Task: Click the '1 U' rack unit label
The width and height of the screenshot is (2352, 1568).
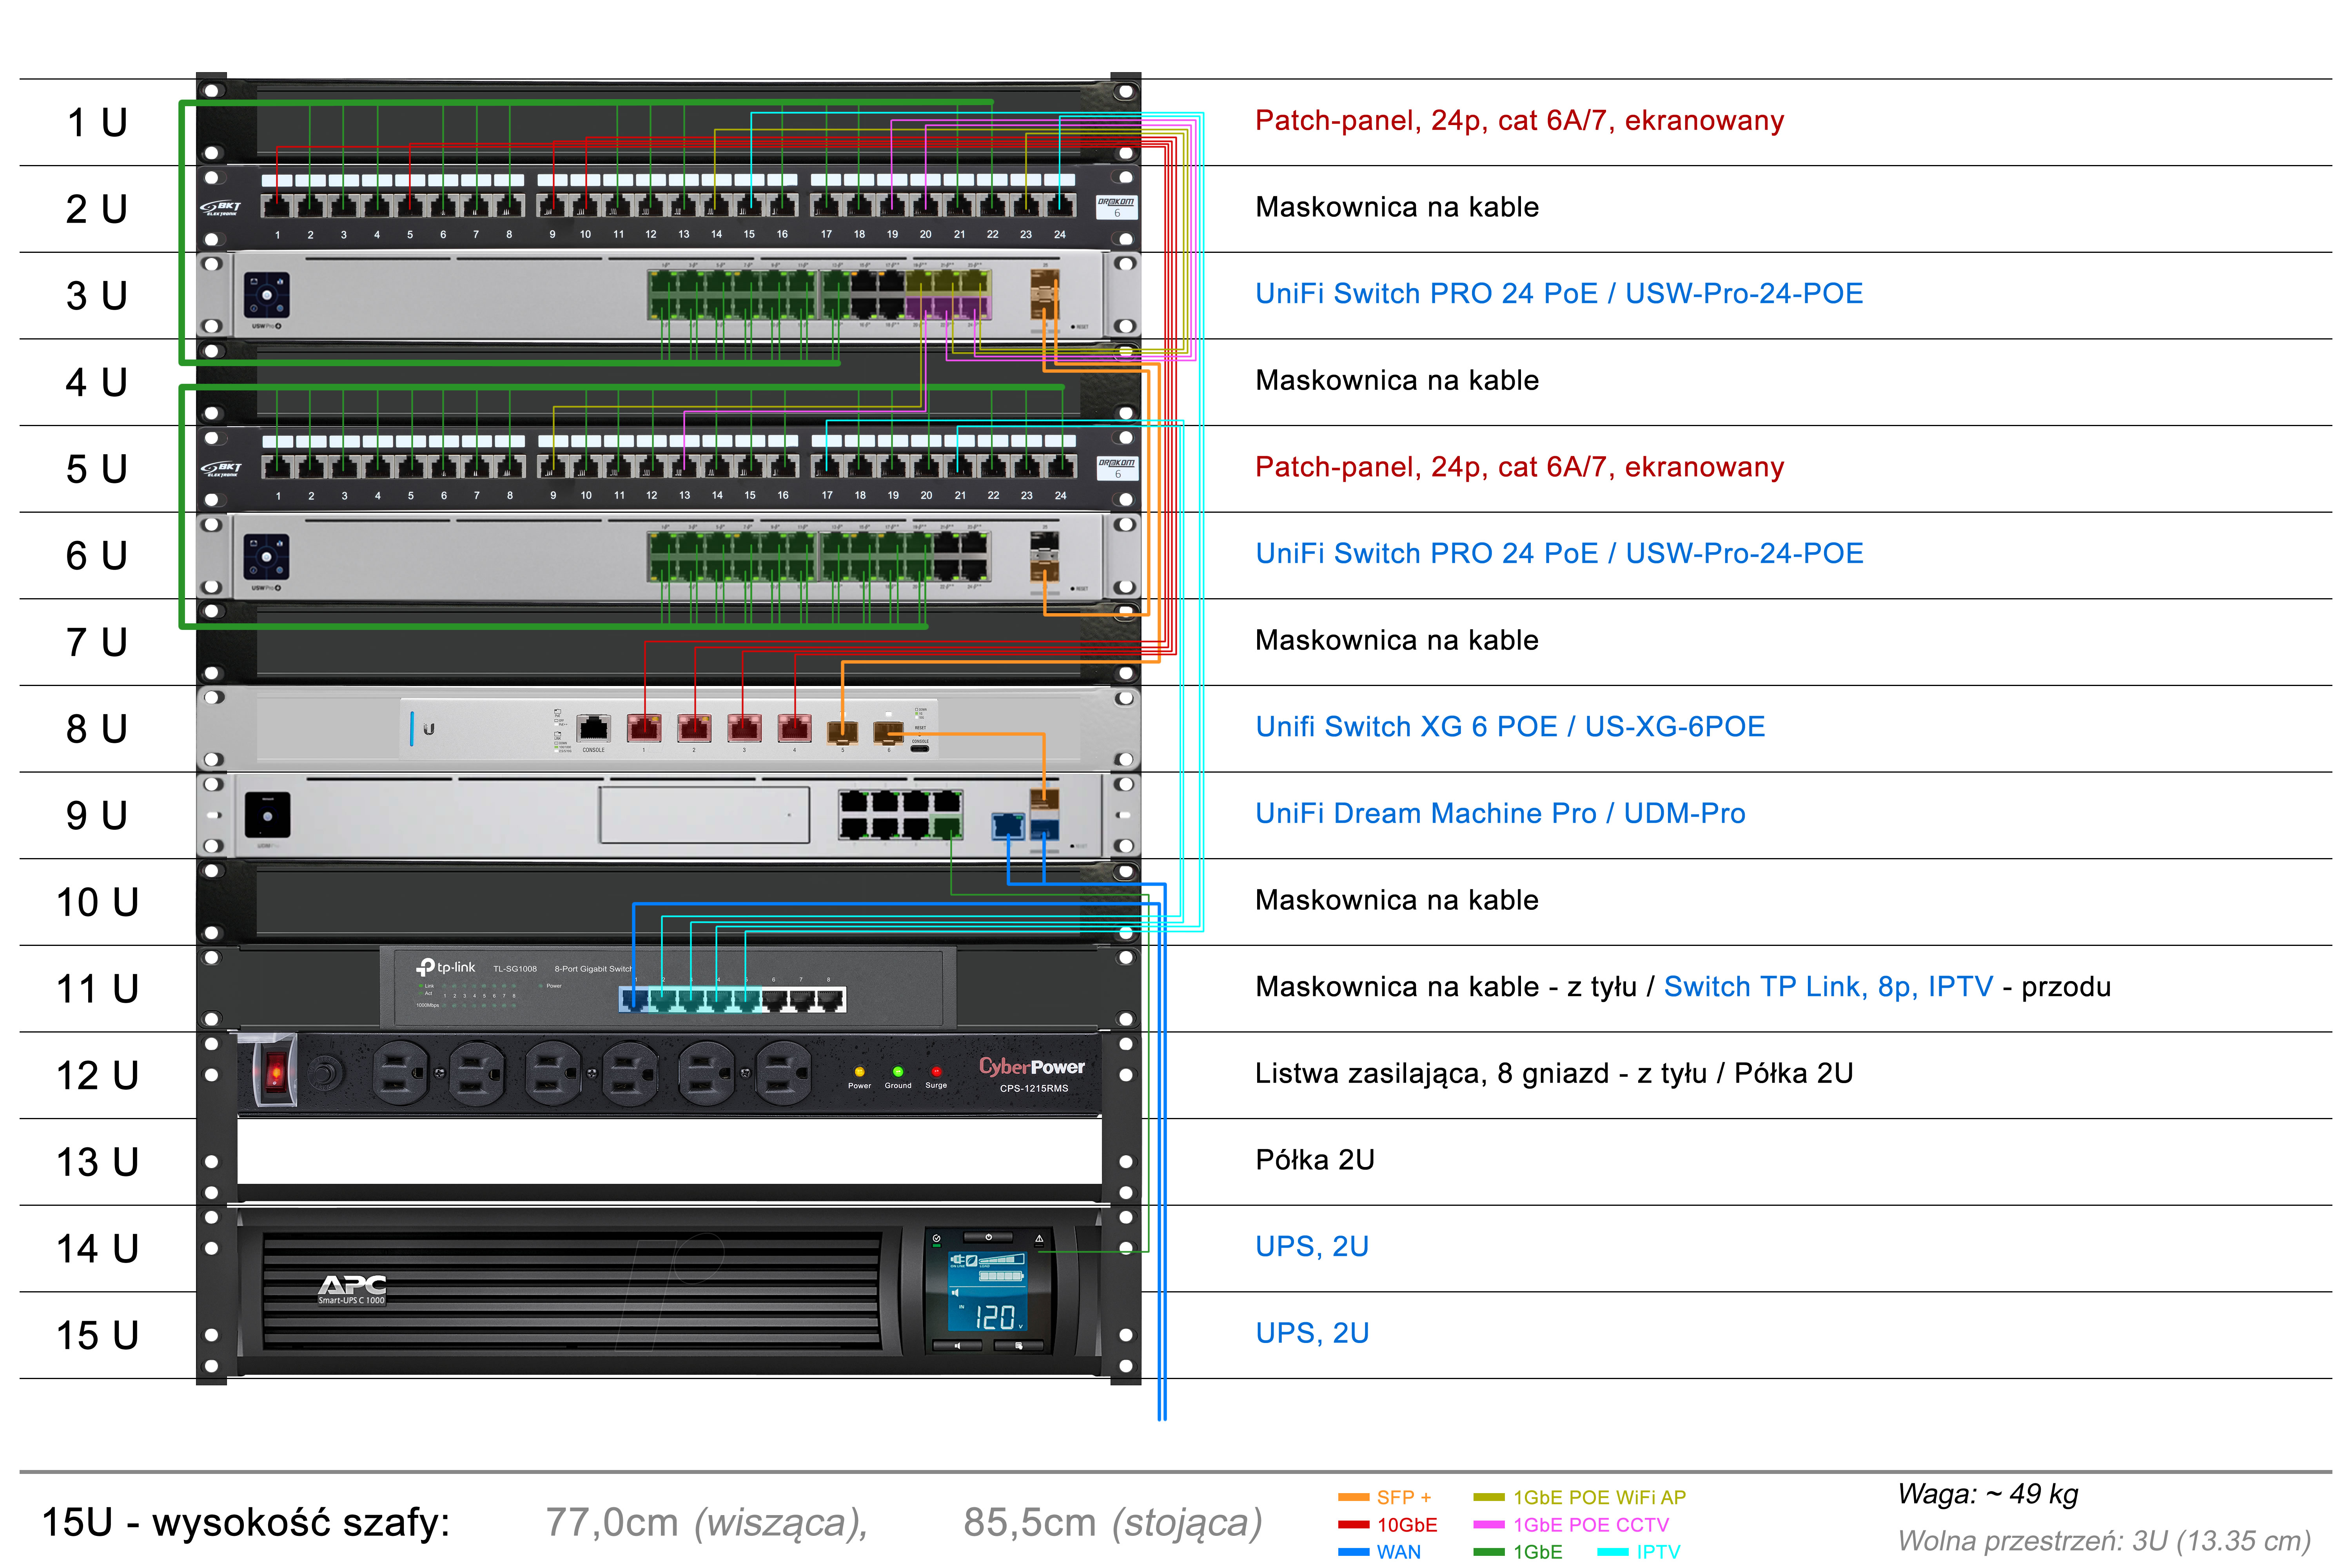Action: pyautogui.click(x=97, y=123)
